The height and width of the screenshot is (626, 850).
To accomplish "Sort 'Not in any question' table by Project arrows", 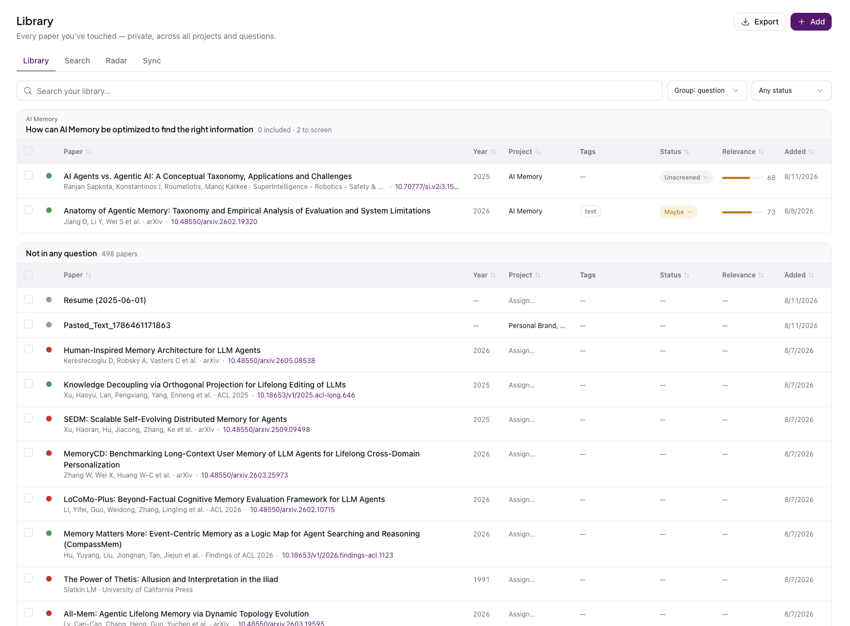I will tap(538, 275).
